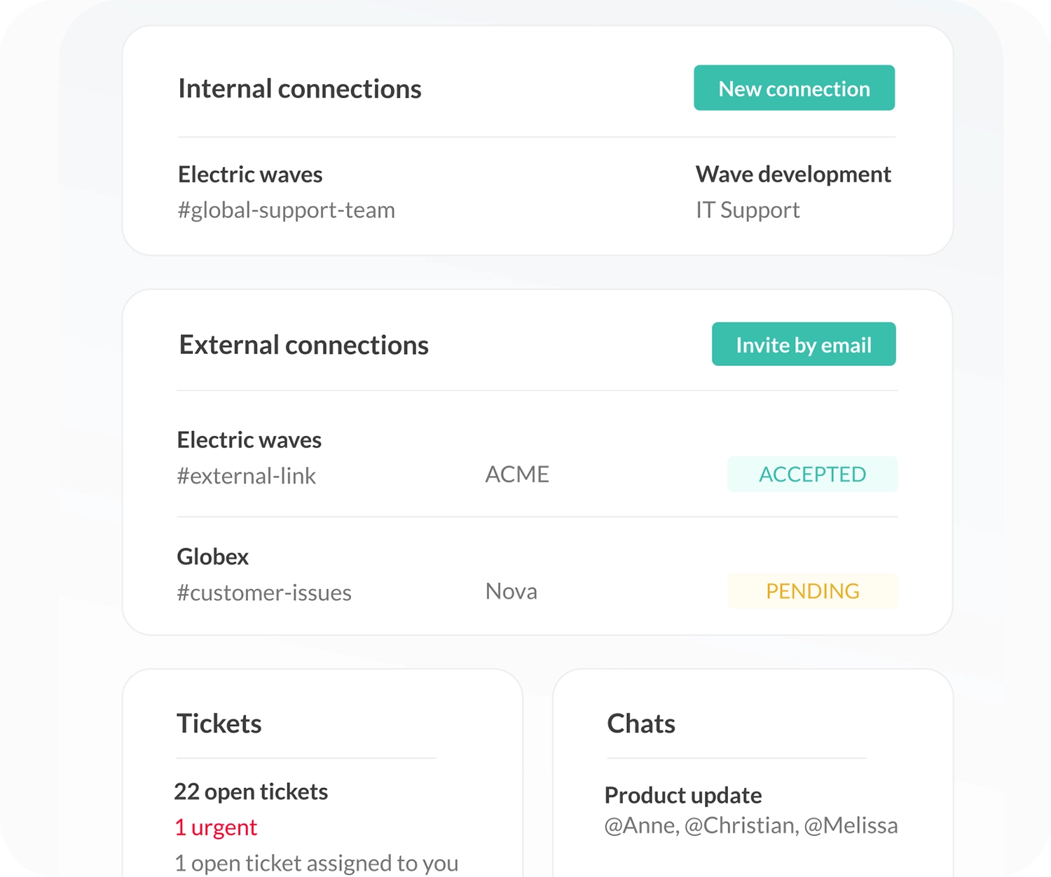The width and height of the screenshot is (1051, 877).
Task: Click the Invite by email button
Action: pos(803,344)
